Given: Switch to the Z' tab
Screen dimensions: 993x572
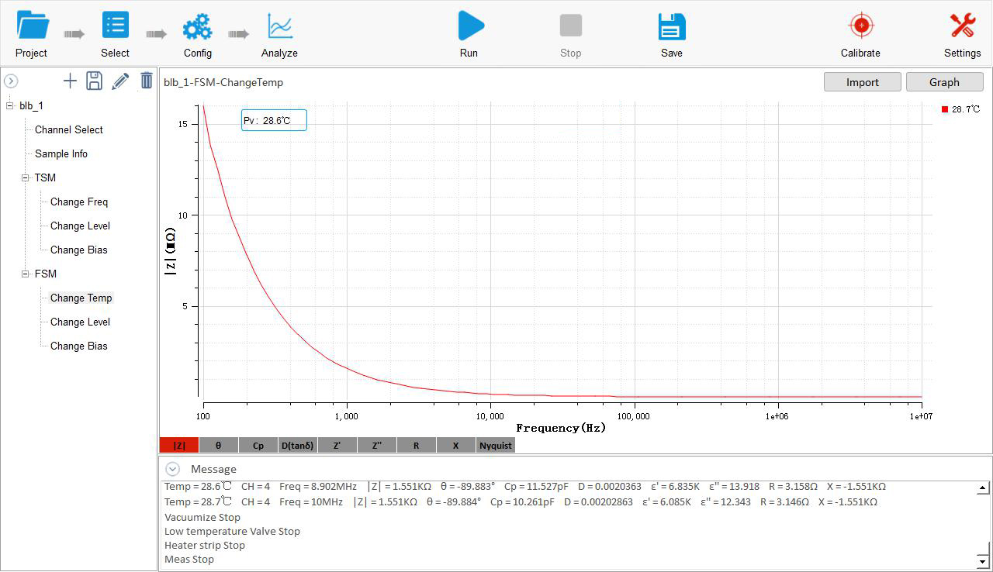Looking at the screenshot, I should click(337, 445).
